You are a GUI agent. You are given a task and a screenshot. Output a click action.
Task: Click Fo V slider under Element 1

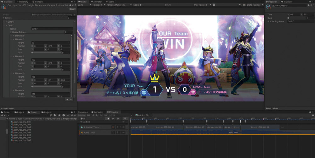click(x=46, y=53)
